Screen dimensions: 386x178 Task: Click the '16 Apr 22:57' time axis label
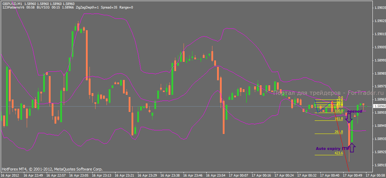[x=56, y=176]
